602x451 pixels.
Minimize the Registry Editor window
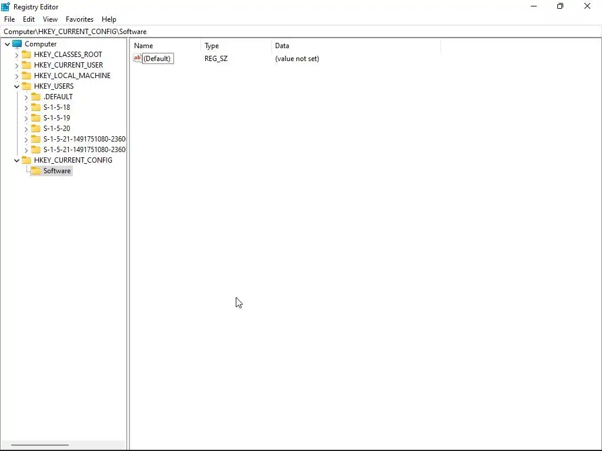pos(534,6)
